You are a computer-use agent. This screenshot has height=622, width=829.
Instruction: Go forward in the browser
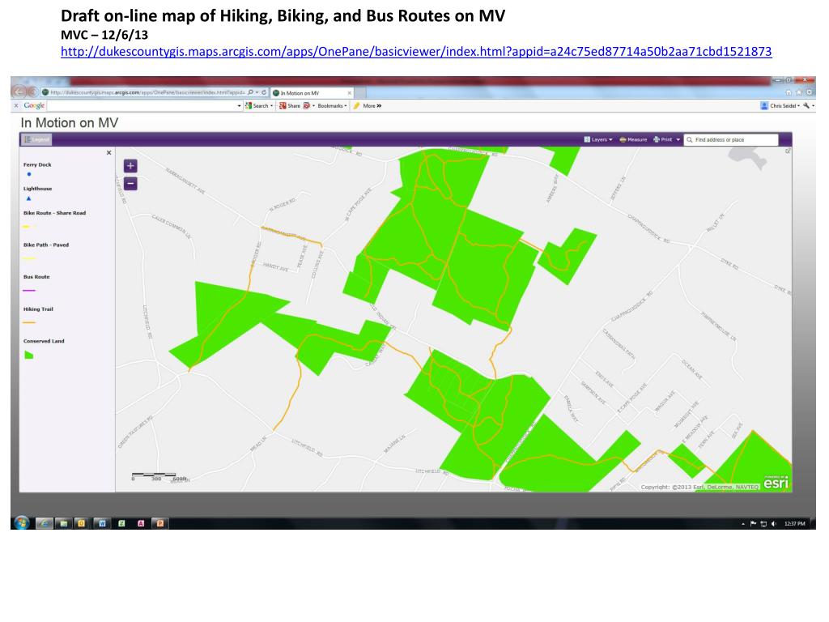(32, 92)
